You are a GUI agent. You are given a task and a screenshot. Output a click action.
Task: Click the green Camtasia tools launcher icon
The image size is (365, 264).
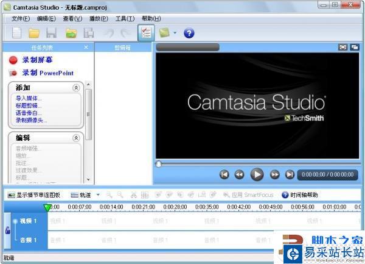164,33
